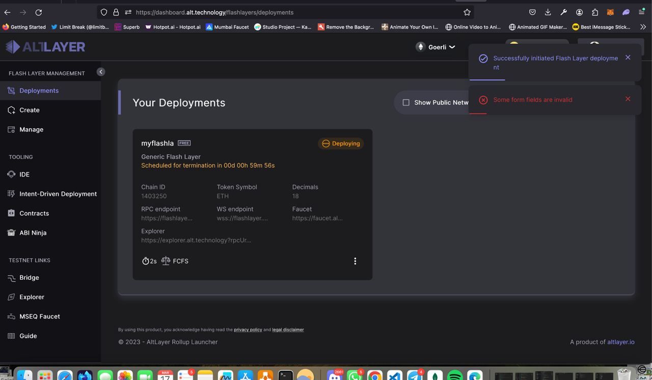Screen dimensions: 652x380
Task: Click the FCFS scales icon
Action: [166, 261]
